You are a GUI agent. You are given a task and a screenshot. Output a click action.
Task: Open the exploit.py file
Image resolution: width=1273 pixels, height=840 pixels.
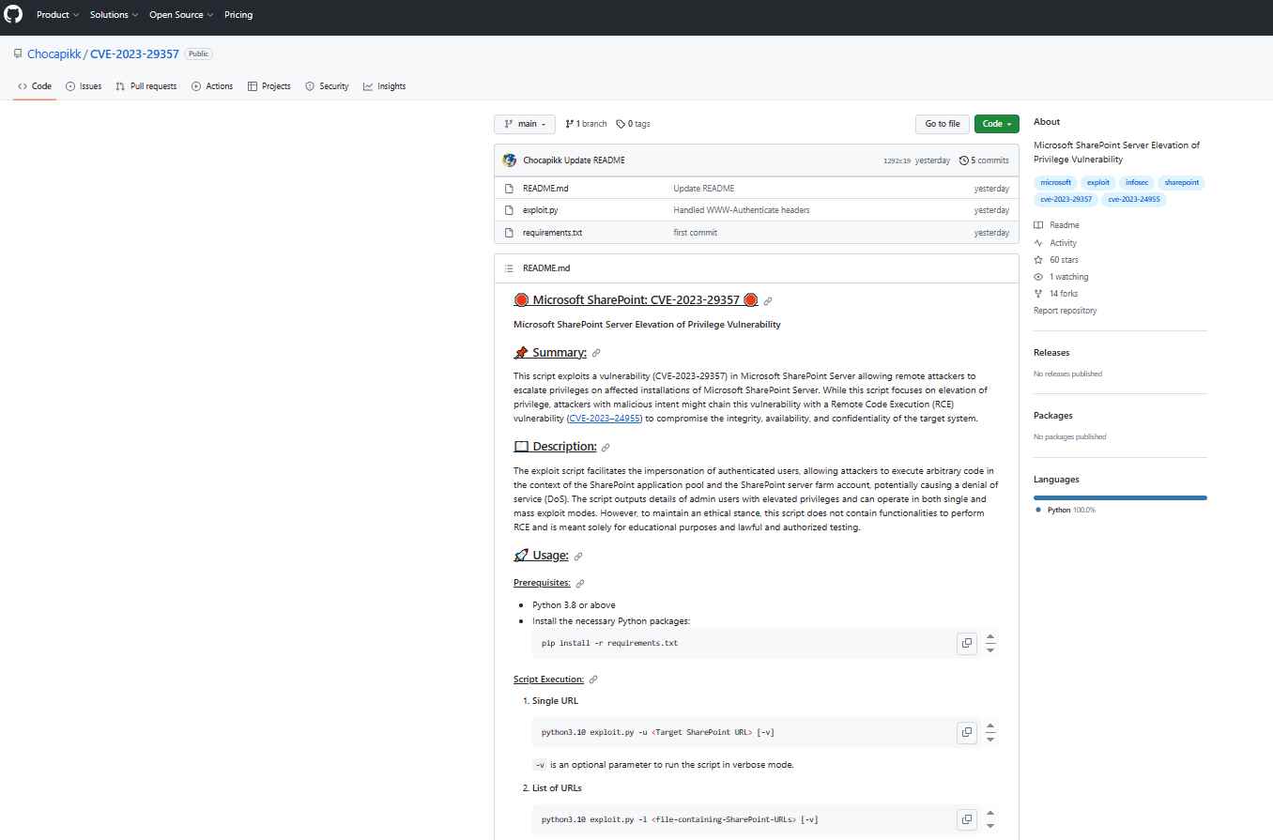click(541, 210)
